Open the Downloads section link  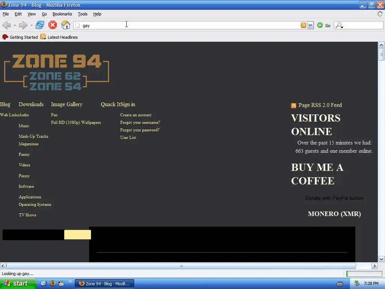(31, 105)
